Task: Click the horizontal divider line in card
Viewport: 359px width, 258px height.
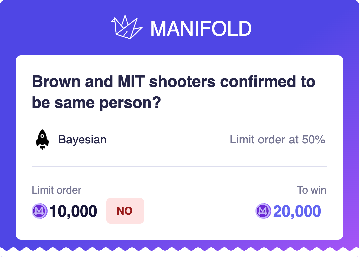Action: tap(179, 166)
